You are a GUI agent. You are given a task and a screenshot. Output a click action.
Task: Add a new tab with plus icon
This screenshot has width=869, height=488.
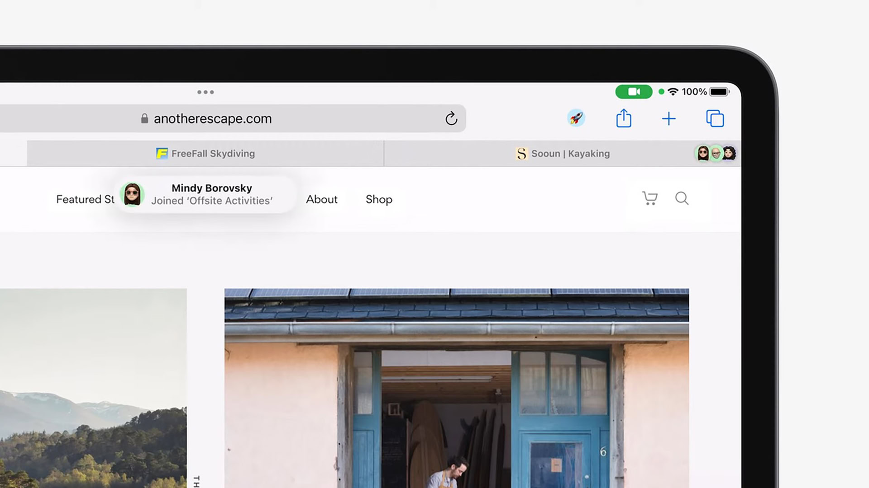(668, 119)
